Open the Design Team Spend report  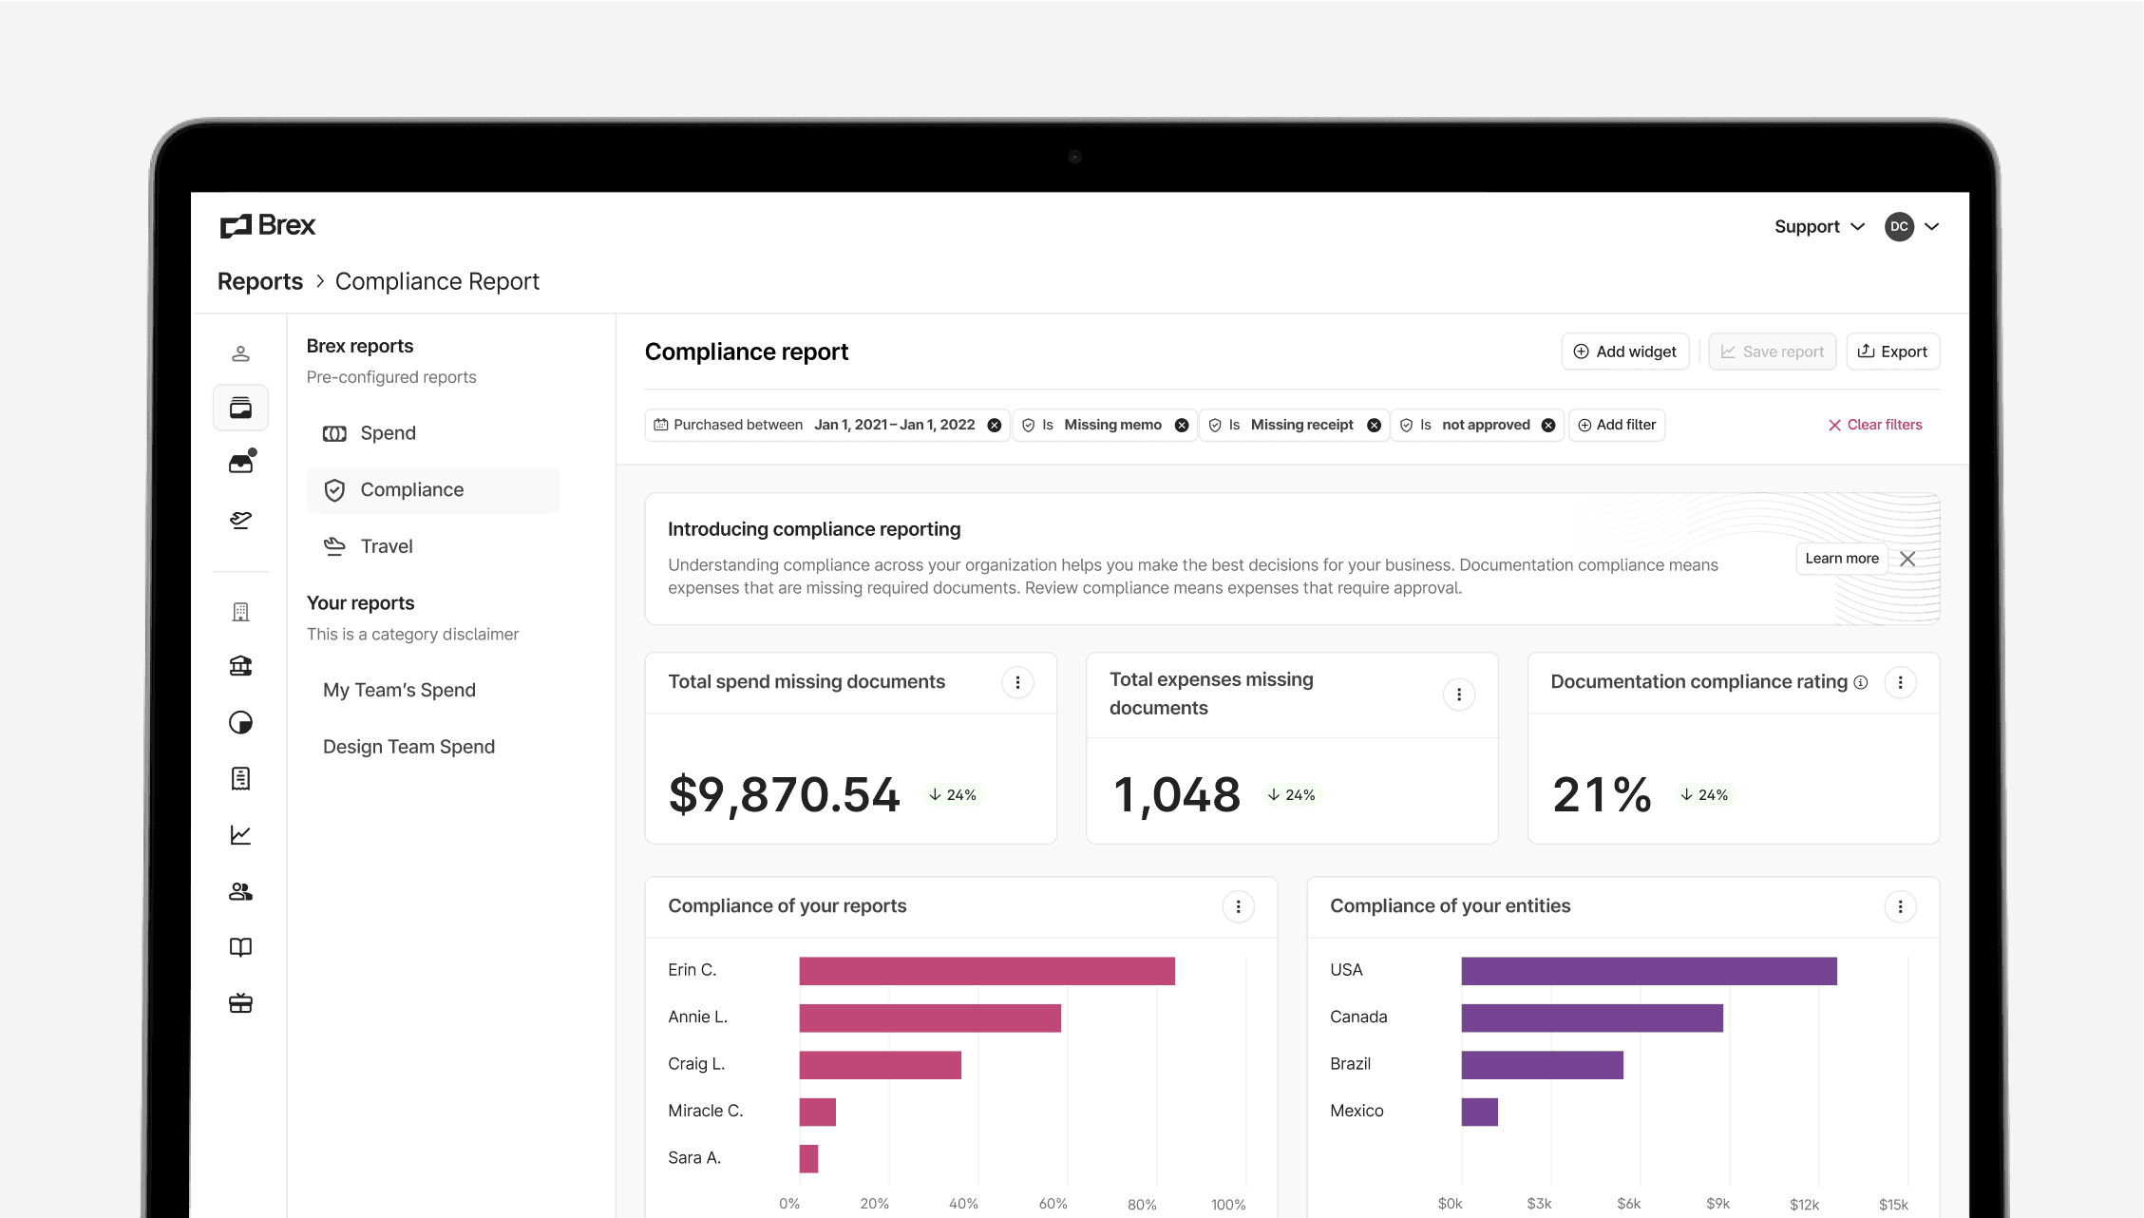(x=408, y=747)
